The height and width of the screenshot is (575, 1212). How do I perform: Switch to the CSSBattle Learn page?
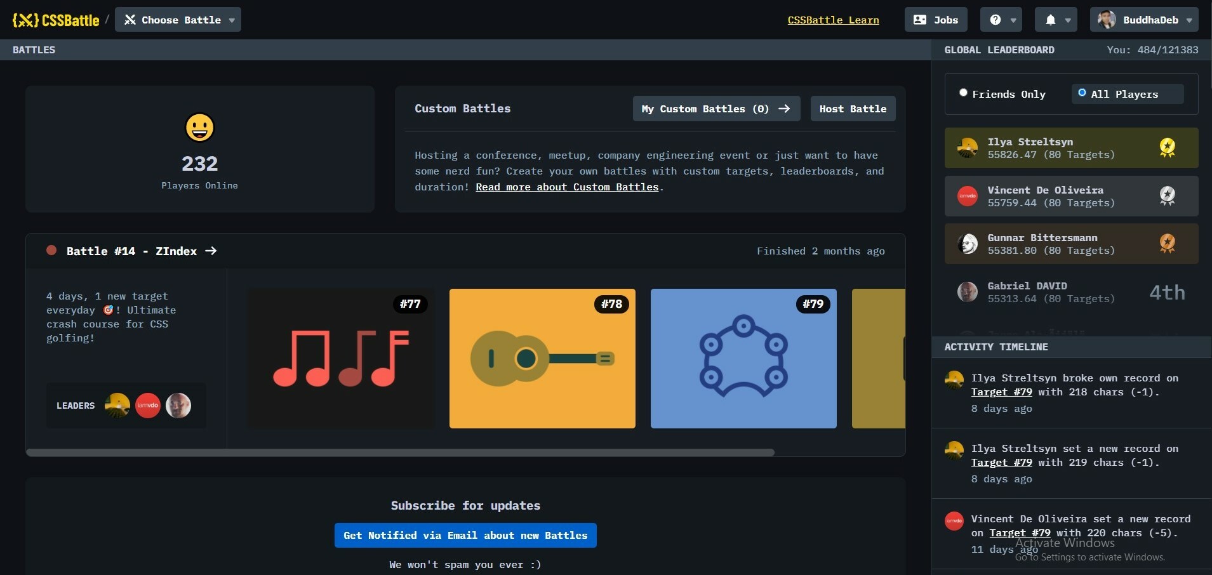tap(832, 20)
